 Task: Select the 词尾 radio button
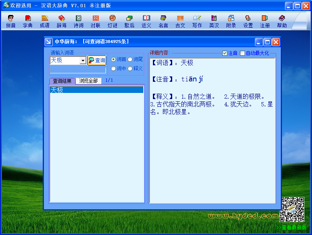pos(130,59)
